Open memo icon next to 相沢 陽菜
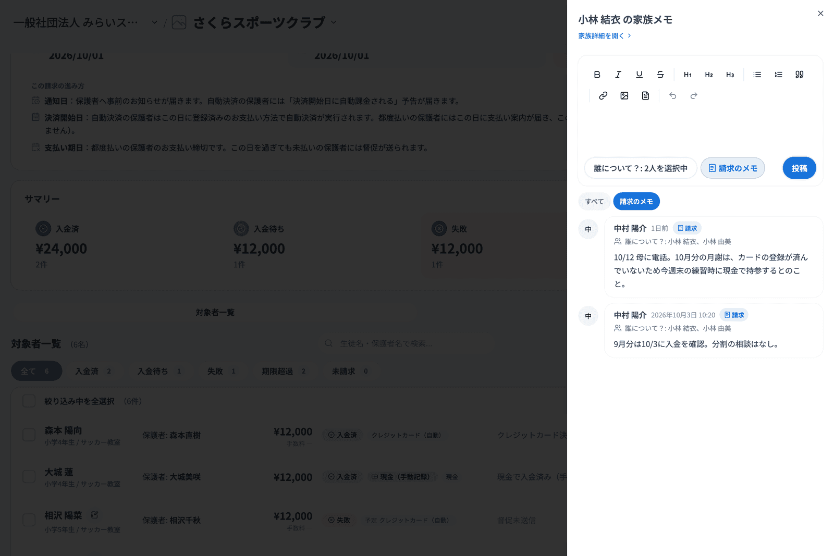The height and width of the screenshot is (556, 834). [94, 515]
